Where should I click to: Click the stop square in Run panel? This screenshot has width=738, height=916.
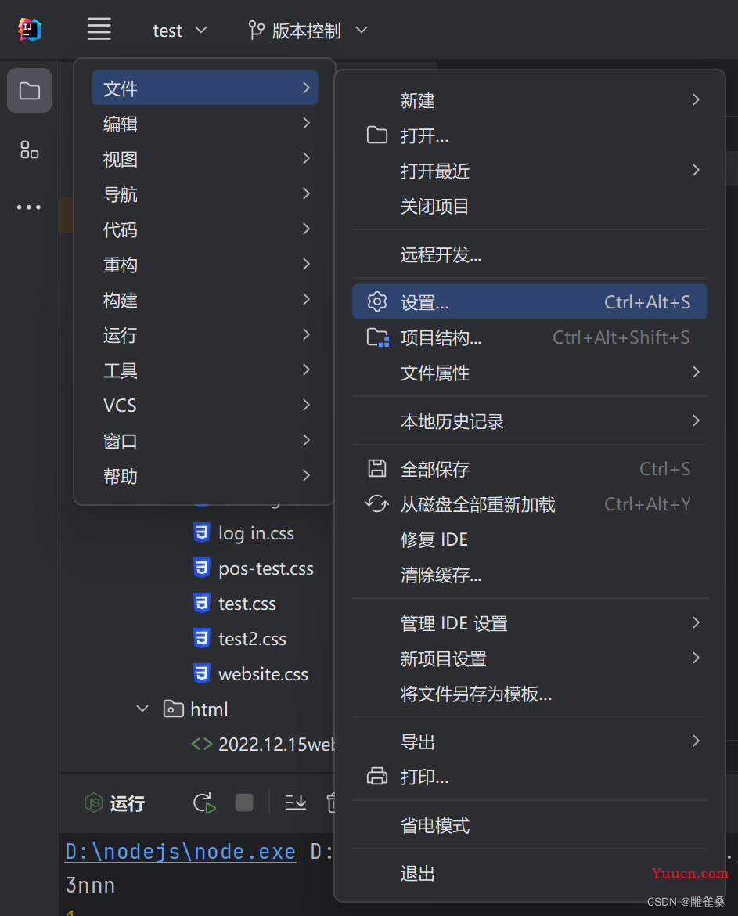pos(244,802)
